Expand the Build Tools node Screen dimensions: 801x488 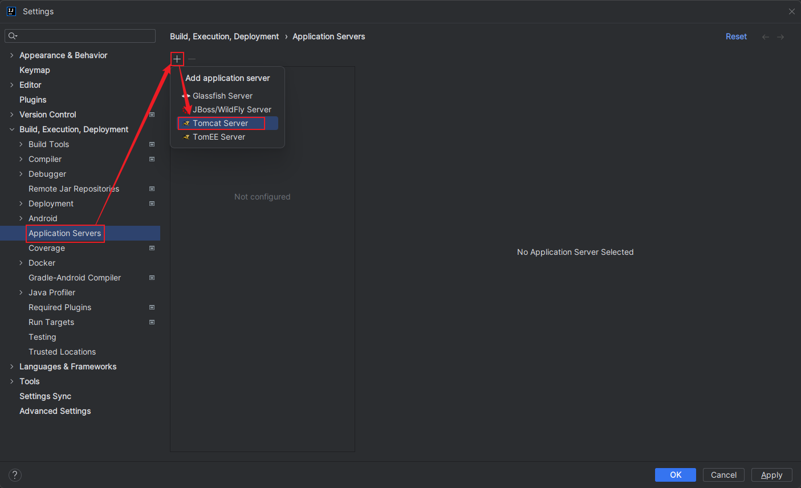tap(21, 144)
